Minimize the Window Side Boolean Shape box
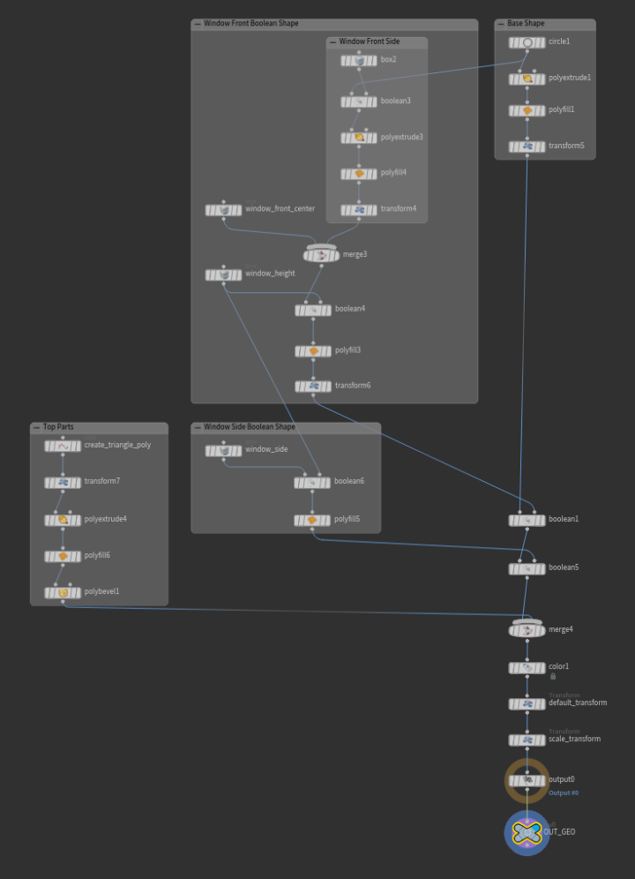 point(198,427)
